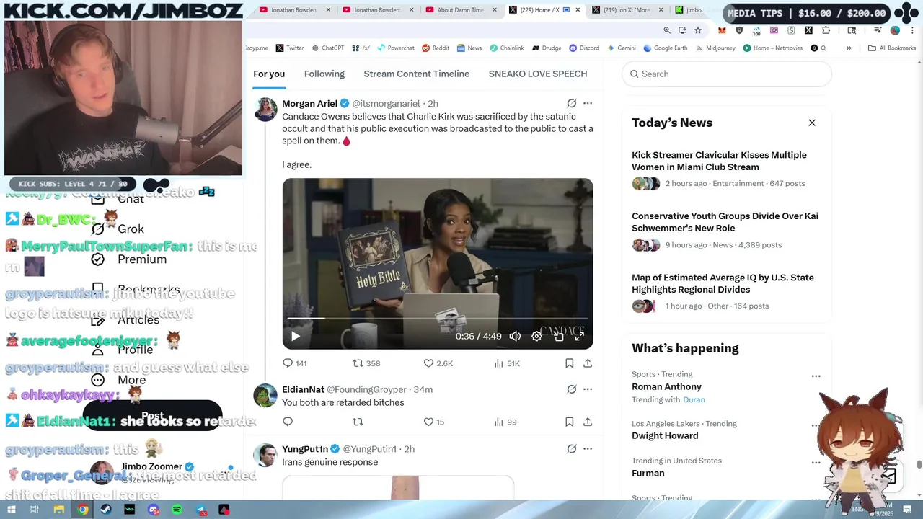This screenshot has width=923, height=519.
Task: Open Telegram from the taskbar
Action: [201, 510]
